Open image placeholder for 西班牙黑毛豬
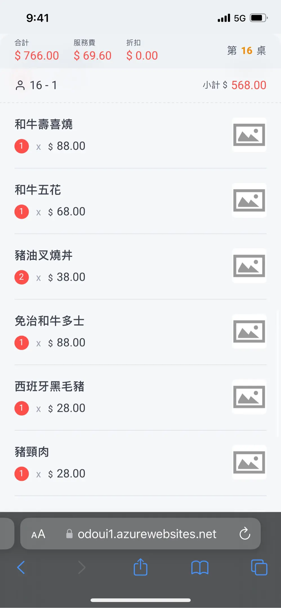281x608 pixels. (x=249, y=397)
